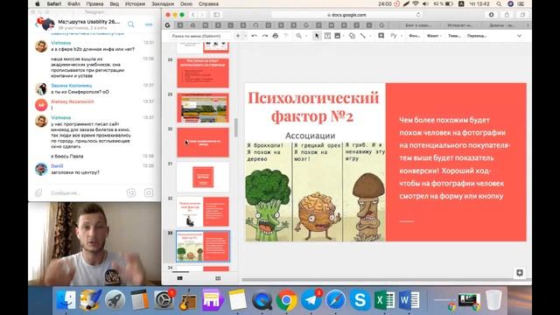Open the Справка menu
The height and width of the screenshot is (315, 560).
coord(208,3)
